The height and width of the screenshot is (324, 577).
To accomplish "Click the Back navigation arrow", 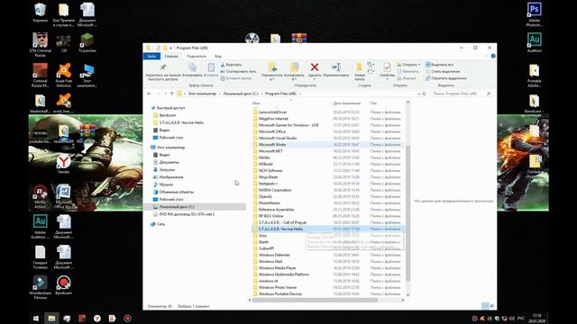I will click(149, 94).
